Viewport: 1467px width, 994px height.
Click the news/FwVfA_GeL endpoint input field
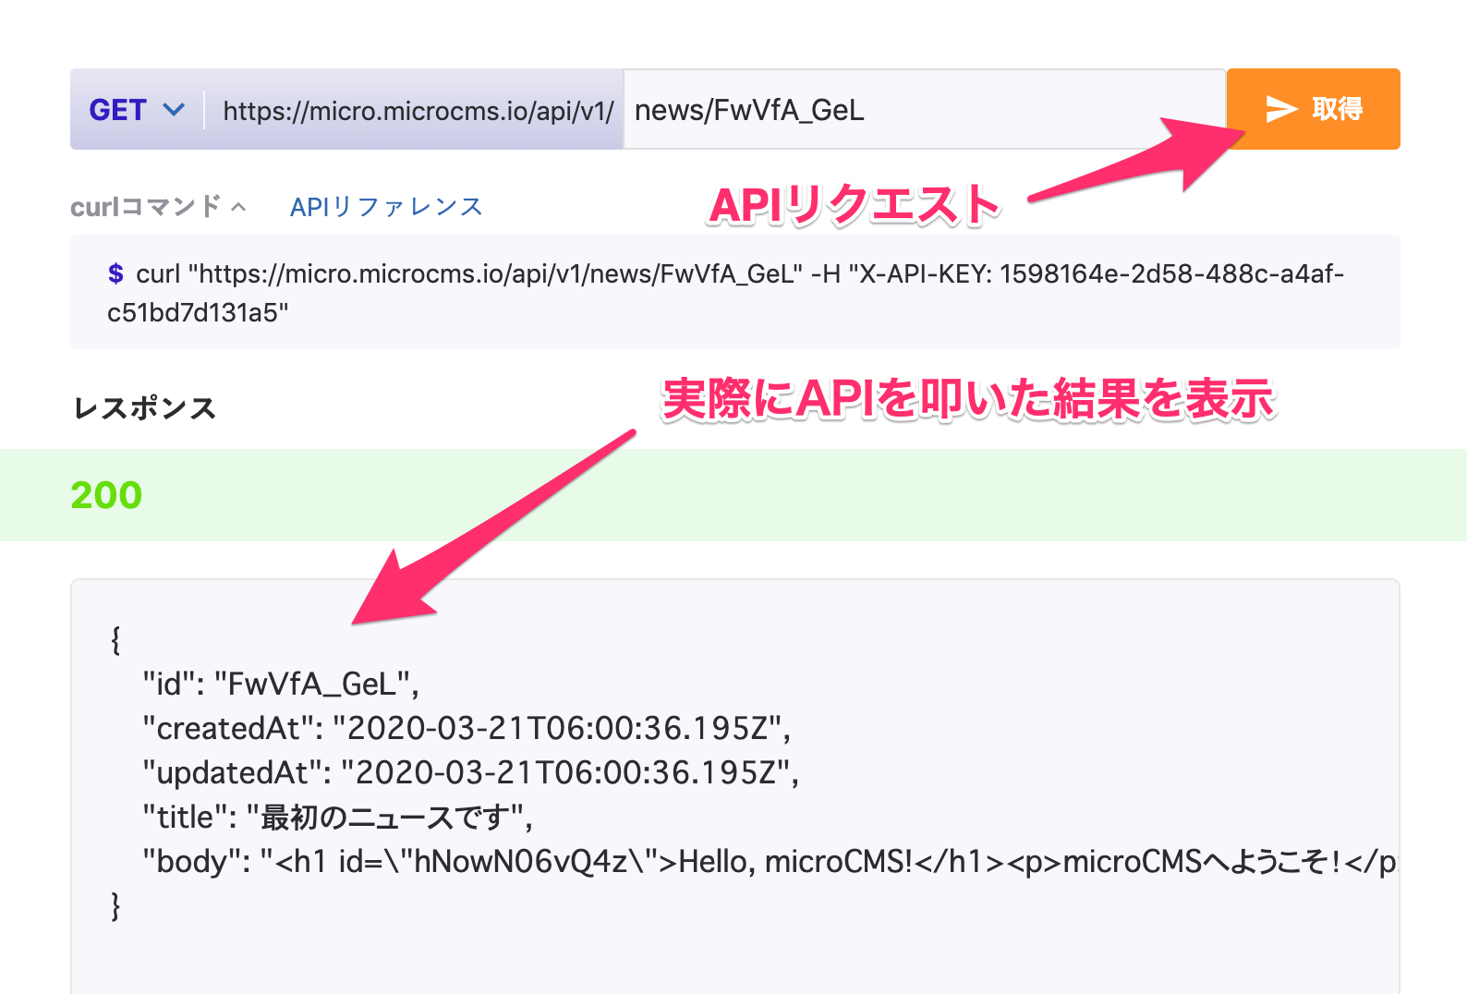tap(924, 110)
